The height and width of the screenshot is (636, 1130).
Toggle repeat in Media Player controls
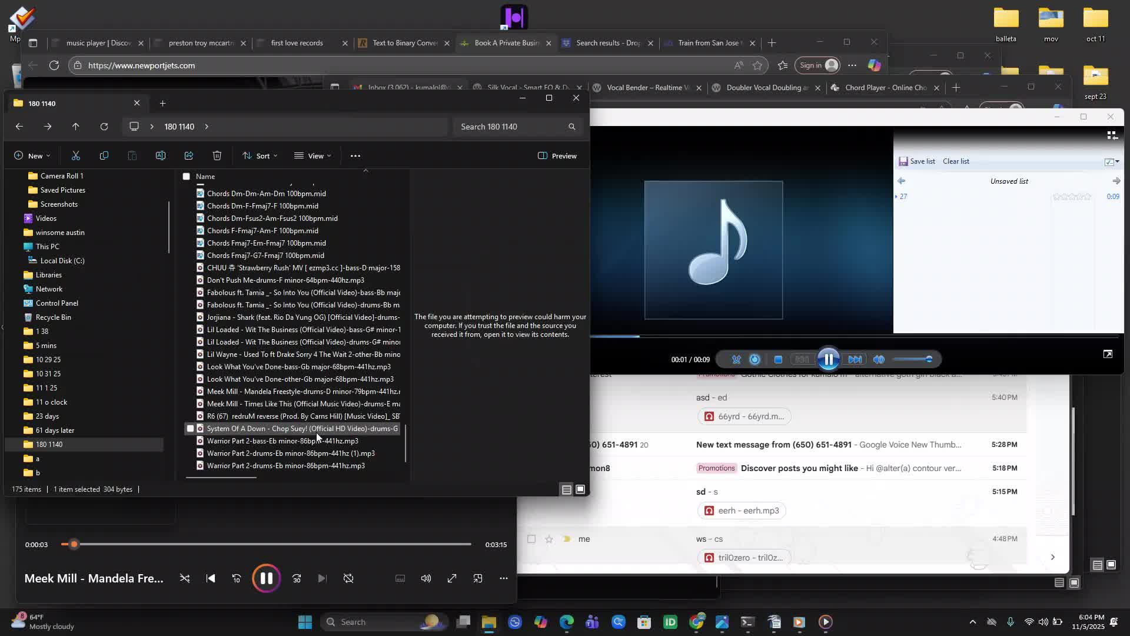[x=348, y=579]
